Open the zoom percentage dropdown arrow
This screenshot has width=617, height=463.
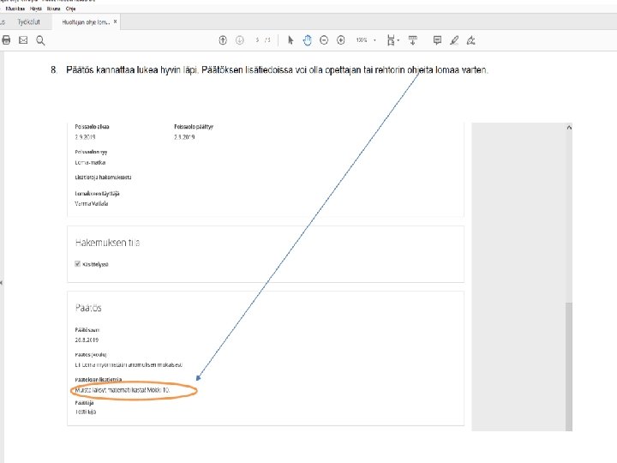coord(374,40)
